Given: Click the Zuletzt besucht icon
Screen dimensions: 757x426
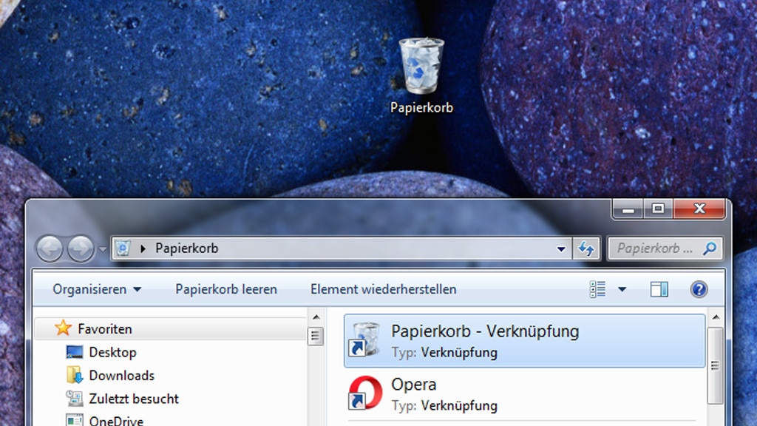Looking at the screenshot, I should tap(75, 398).
